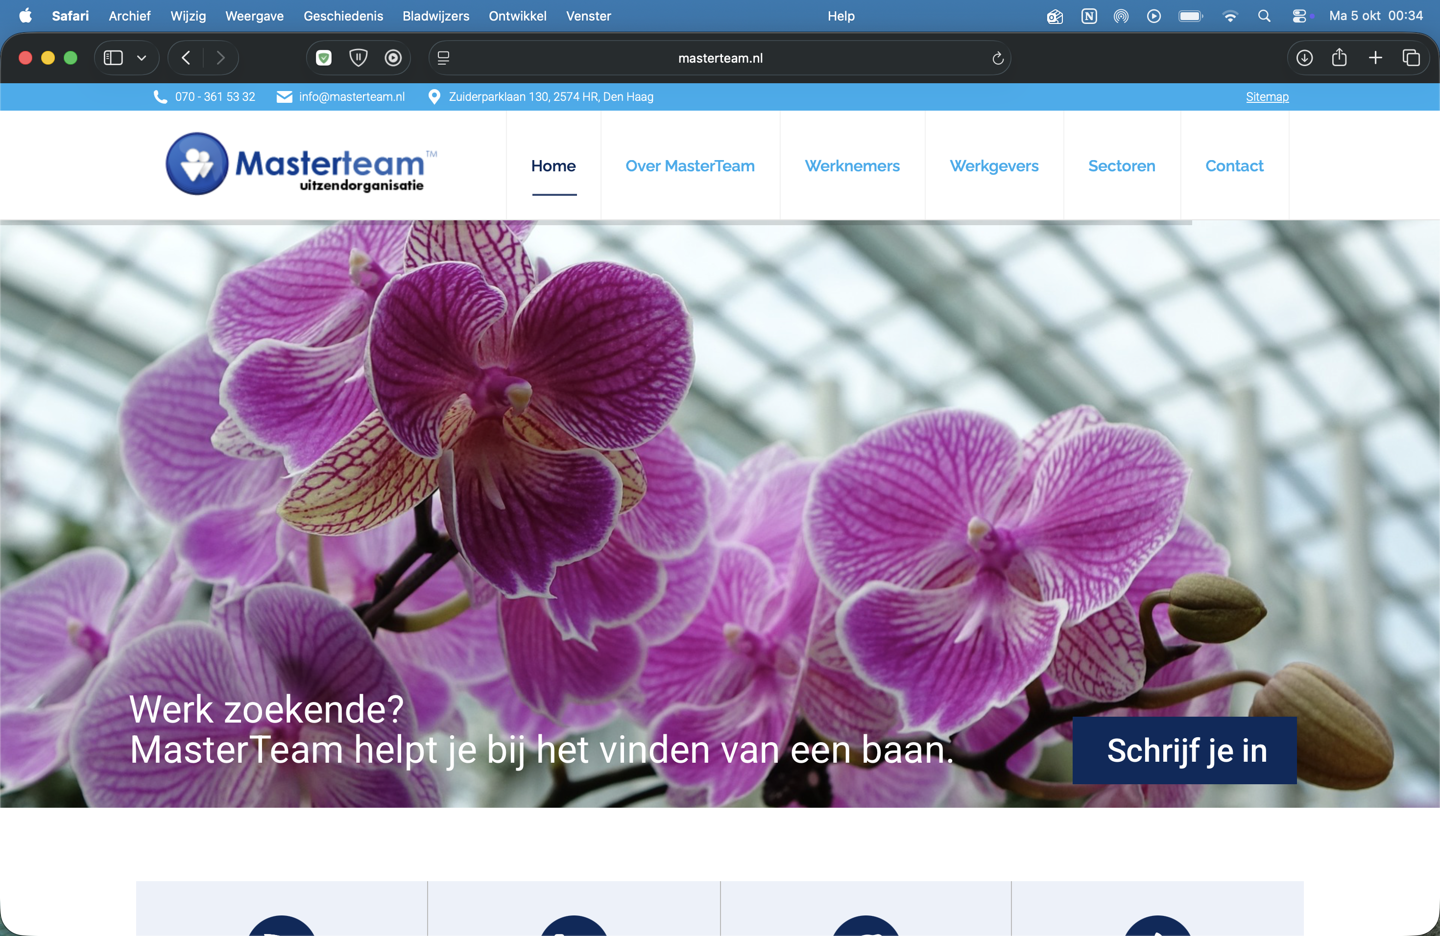The image size is (1440, 936).
Task: Click the Masterteam logo
Action: 301,163
